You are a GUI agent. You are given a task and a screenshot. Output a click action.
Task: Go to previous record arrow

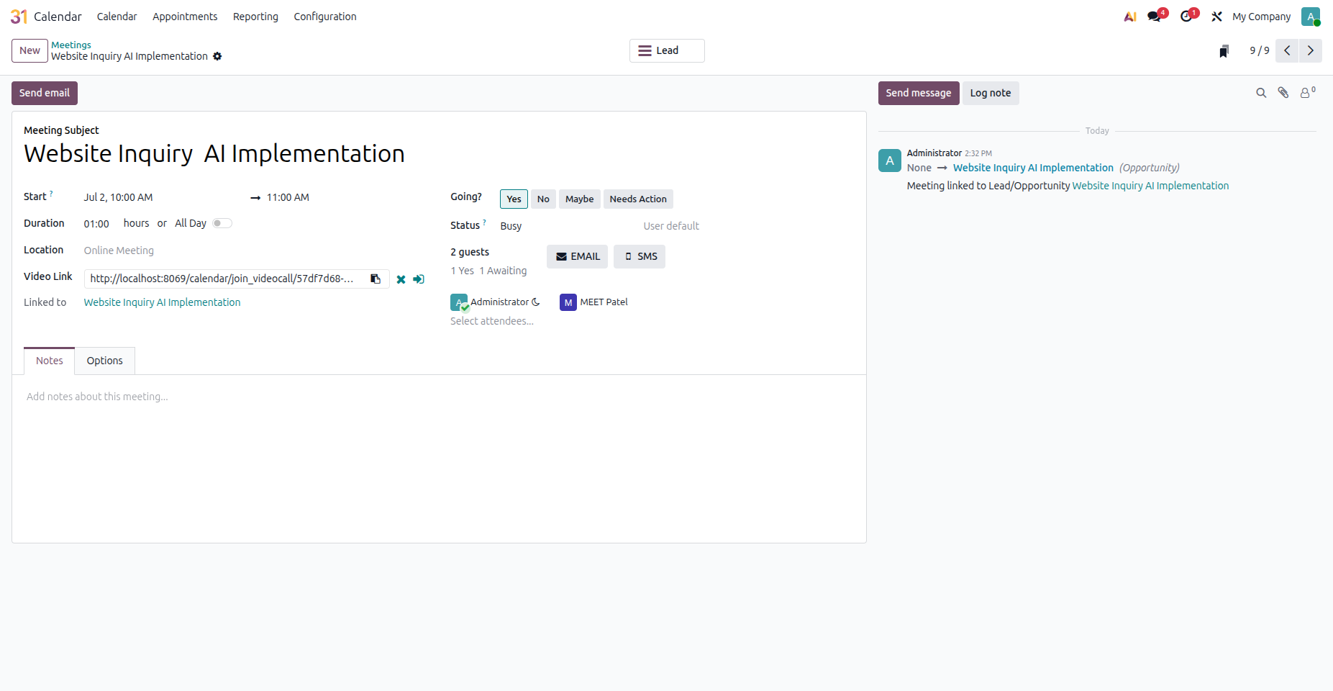click(1287, 50)
